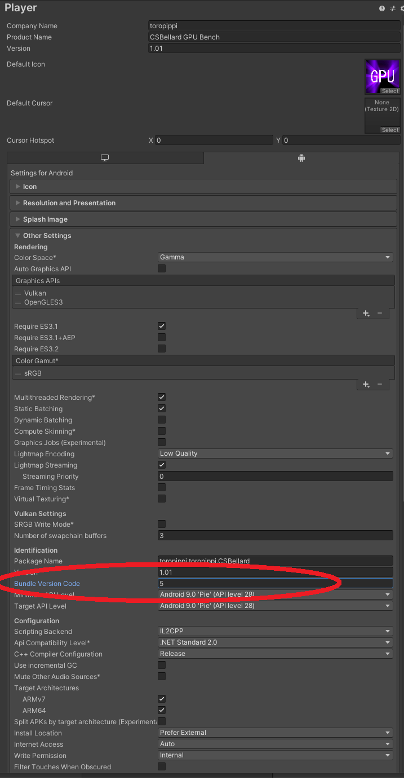Screen dimensions: 404x780
Task: Click Number of swapchain buffers field
Action: [276, 536]
